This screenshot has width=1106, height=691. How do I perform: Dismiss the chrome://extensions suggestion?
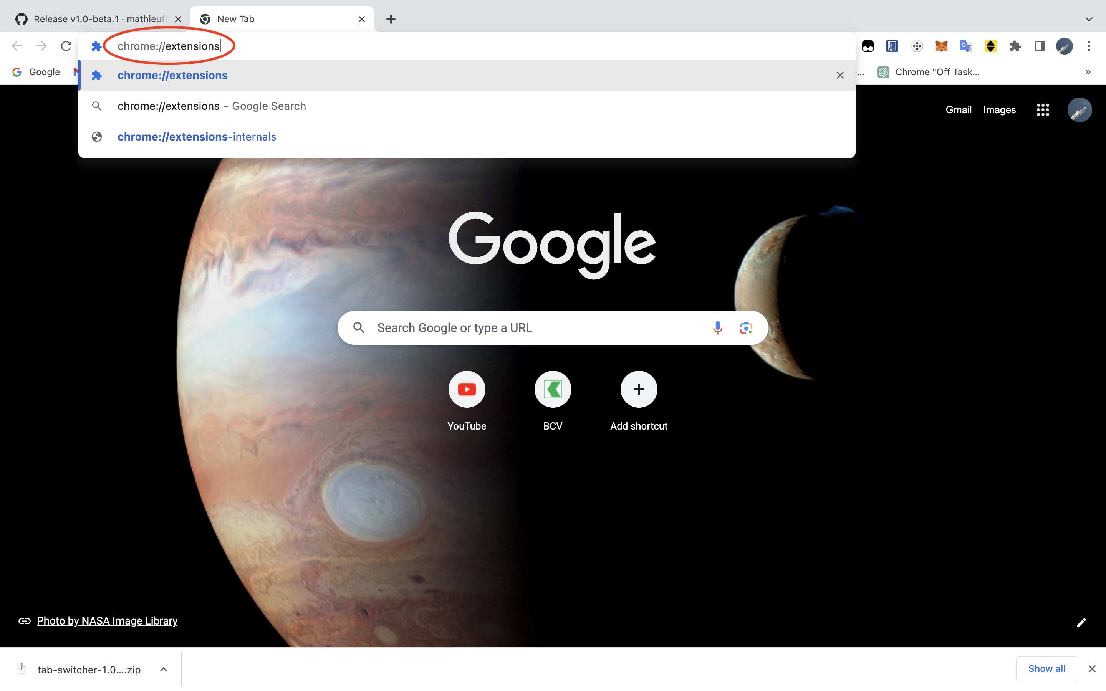pyautogui.click(x=839, y=75)
